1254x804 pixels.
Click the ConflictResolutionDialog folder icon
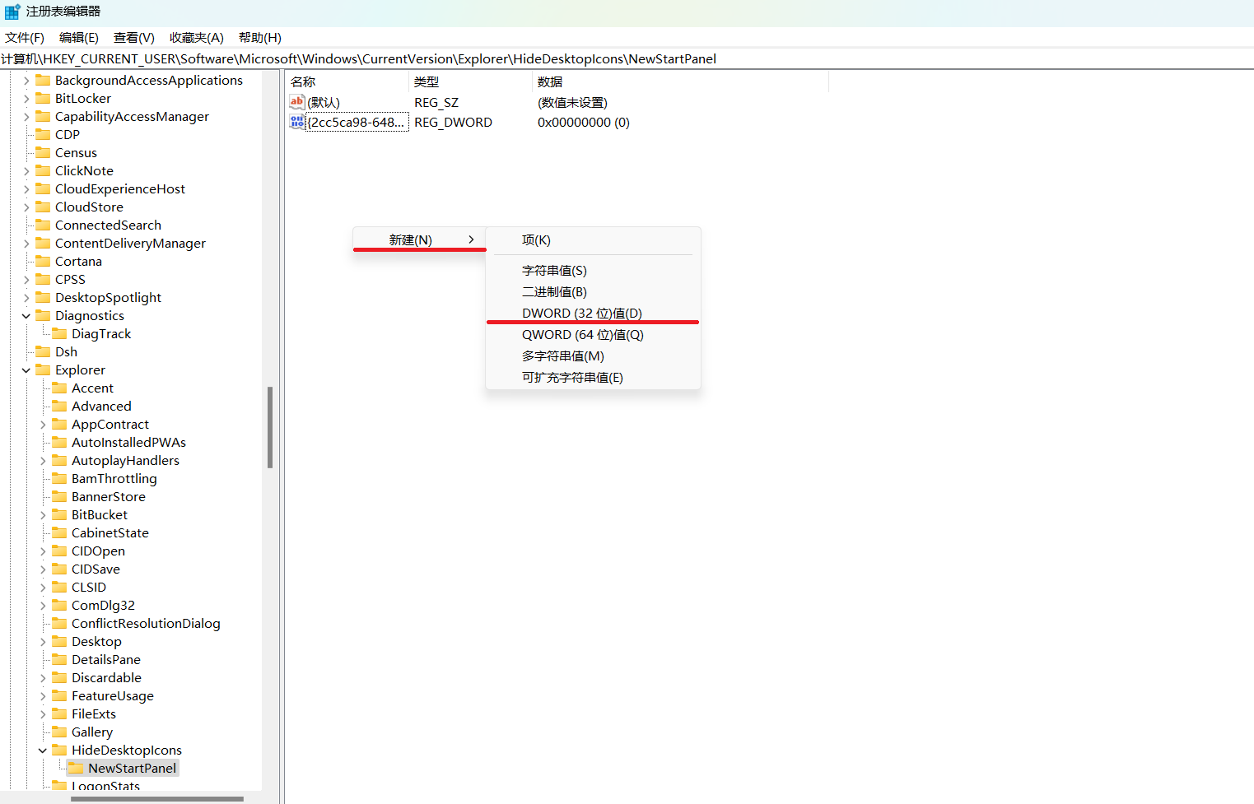pyautogui.click(x=60, y=623)
